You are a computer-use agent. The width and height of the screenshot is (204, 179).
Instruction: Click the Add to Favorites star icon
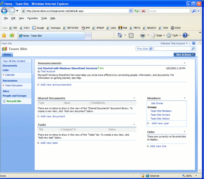12,35
